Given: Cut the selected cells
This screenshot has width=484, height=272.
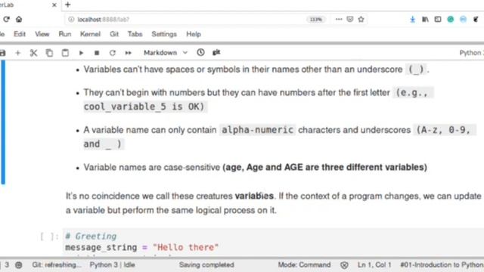Looking at the screenshot, I should (x=33, y=53).
